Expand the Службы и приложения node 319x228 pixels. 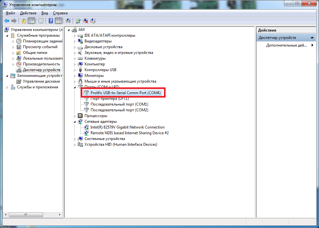(7, 87)
